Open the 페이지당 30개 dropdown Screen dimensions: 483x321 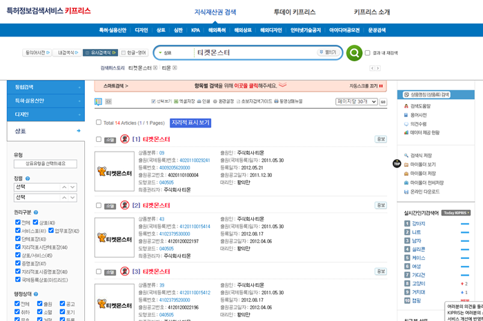click(357, 101)
